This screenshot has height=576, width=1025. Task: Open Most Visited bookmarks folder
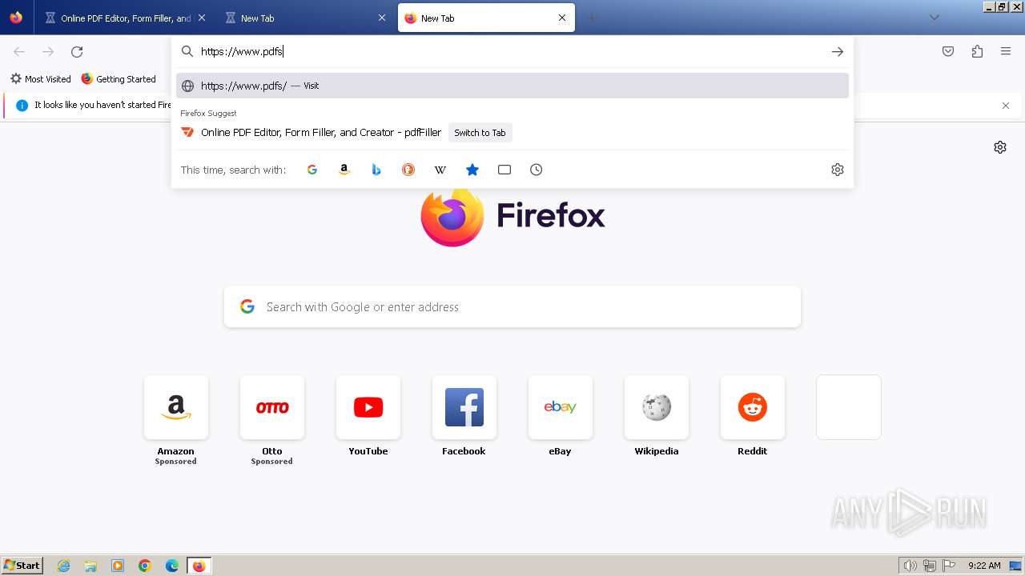(41, 78)
